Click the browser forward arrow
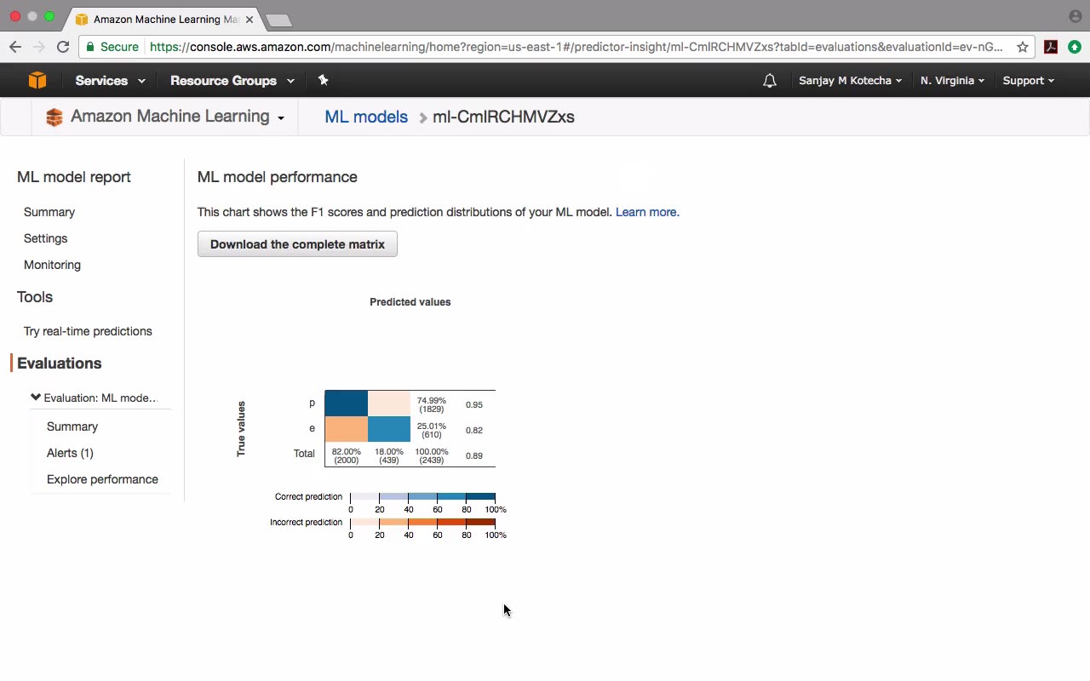 (39, 47)
